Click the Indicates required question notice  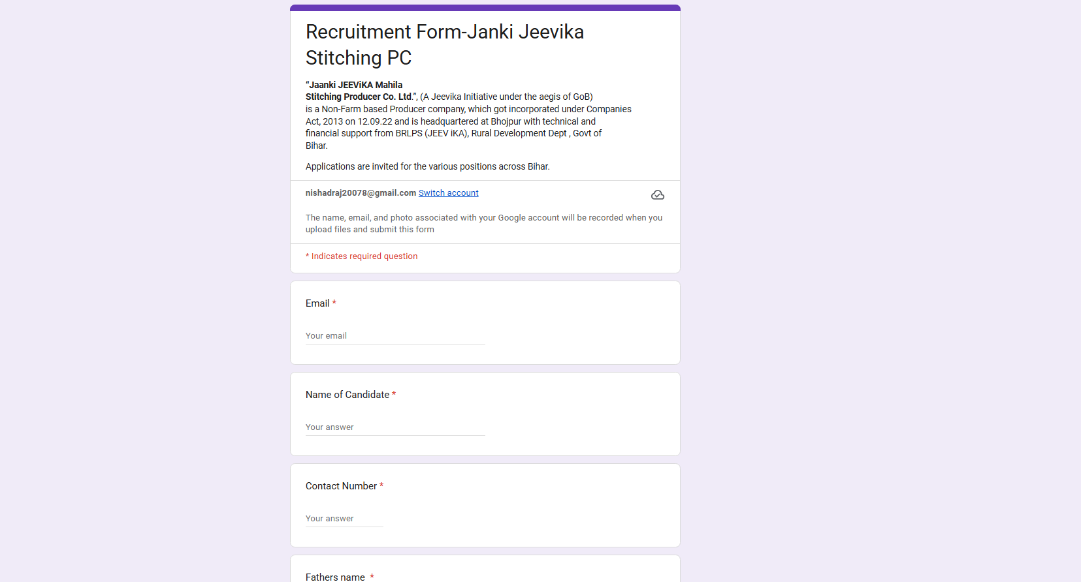pos(364,256)
